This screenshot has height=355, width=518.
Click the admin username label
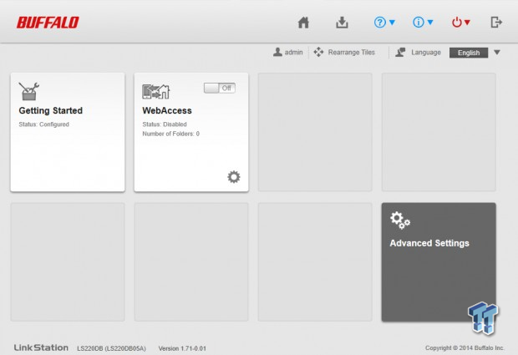(294, 53)
